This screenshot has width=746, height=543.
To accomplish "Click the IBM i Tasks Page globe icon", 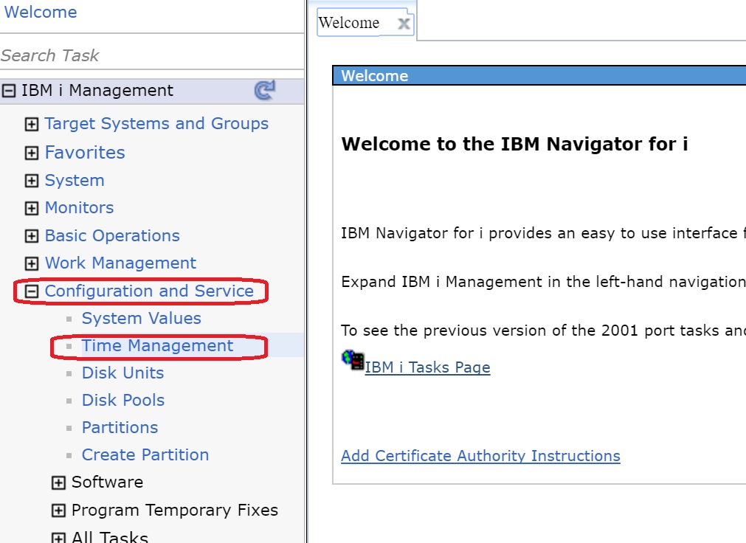I will point(353,360).
